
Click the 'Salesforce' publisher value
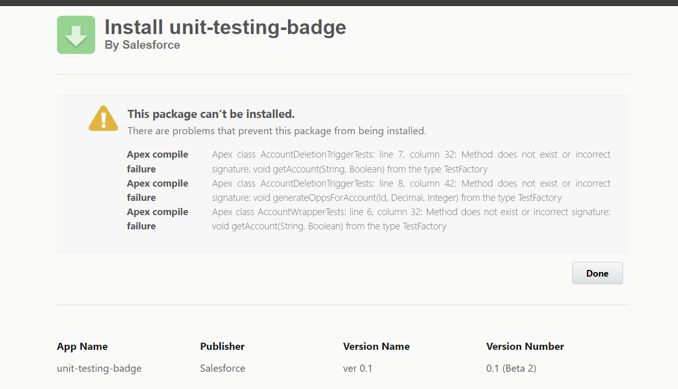(222, 368)
